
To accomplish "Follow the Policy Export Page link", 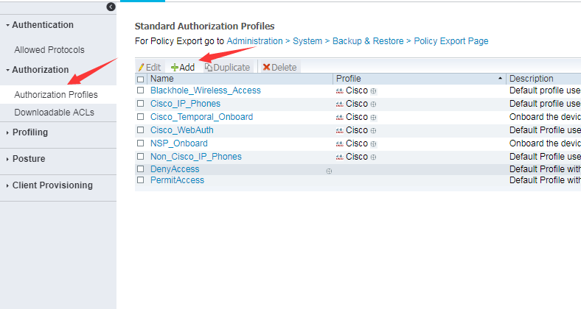I will [451, 41].
